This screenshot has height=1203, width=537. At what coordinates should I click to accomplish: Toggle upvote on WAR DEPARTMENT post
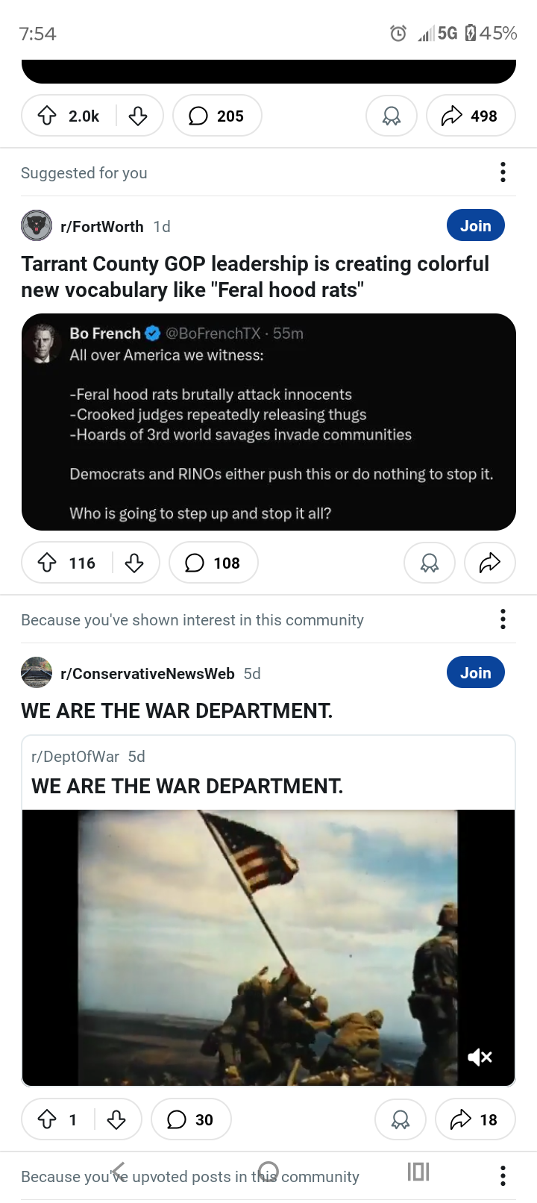pos(47,1119)
